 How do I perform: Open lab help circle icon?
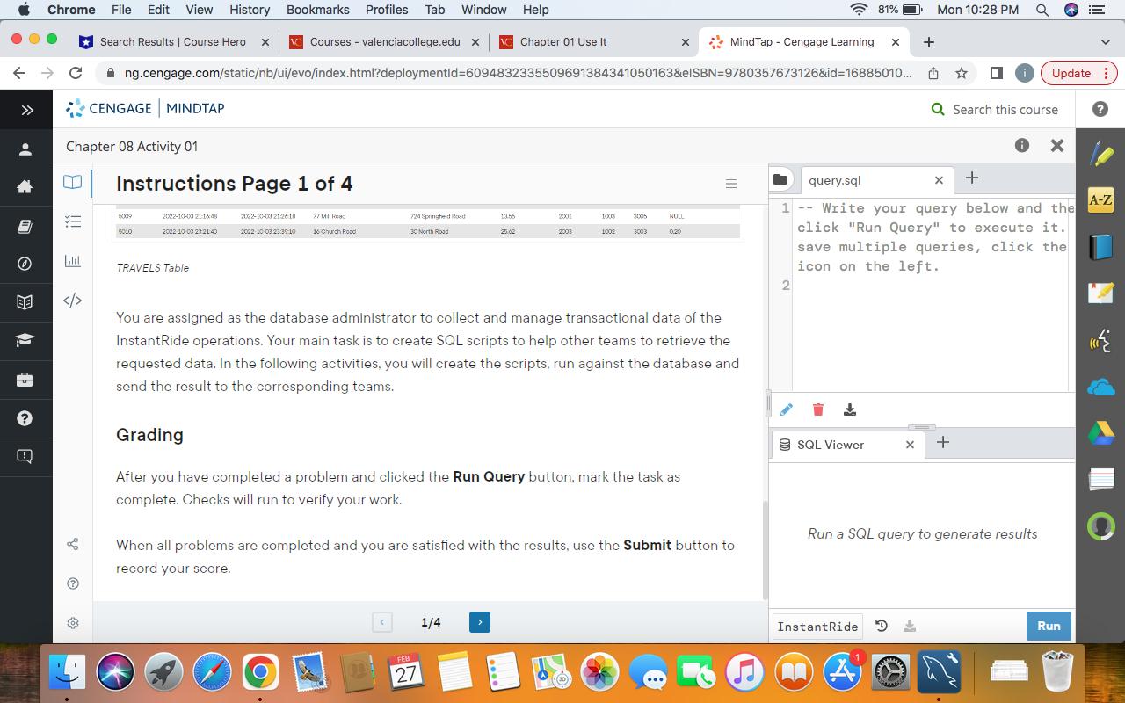pos(73,583)
